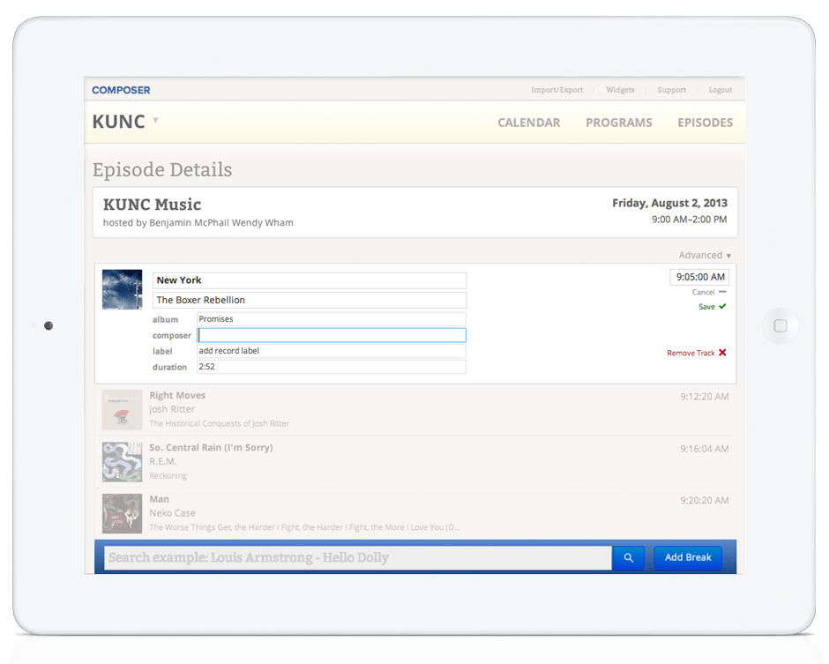
Task: Select the Neko Case album thumbnail
Action: [x=122, y=513]
